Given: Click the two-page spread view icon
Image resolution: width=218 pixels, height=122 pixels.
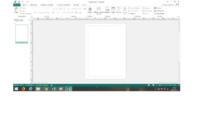Looking at the screenshot, I should click(153, 85).
